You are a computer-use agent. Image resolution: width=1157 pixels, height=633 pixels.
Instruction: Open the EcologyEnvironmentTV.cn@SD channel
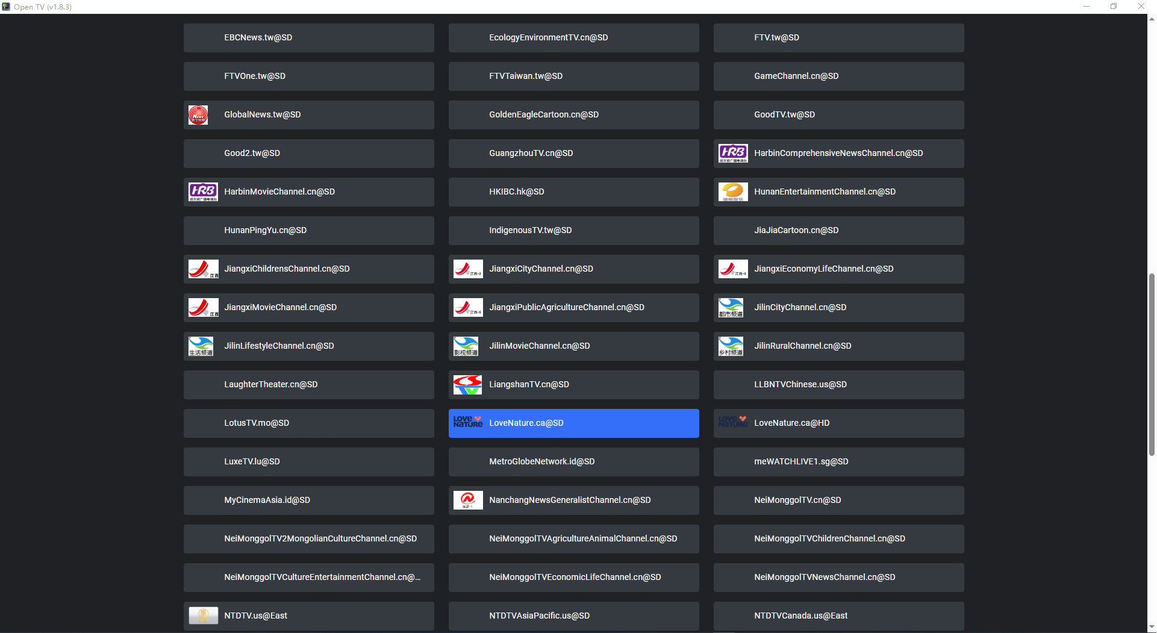pyautogui.click(x=573, y=38)
